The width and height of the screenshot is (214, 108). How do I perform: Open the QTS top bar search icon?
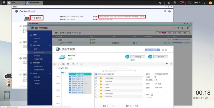tap(160, 3)
